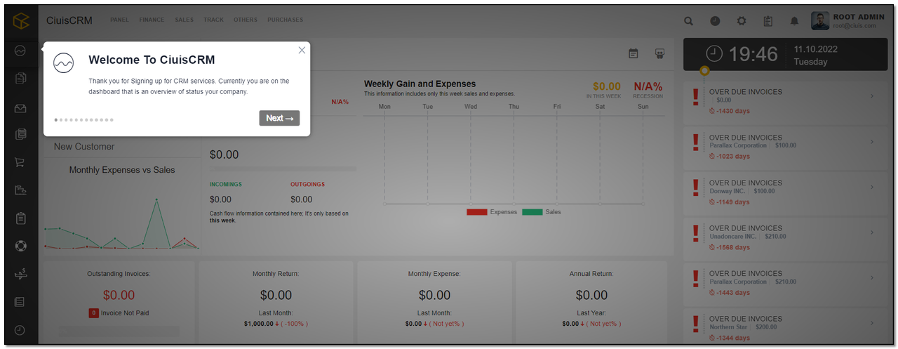The height and width of the screenshot is (349, 898).
Task: Open the OTHERS menu
Action: coord(246,20)
